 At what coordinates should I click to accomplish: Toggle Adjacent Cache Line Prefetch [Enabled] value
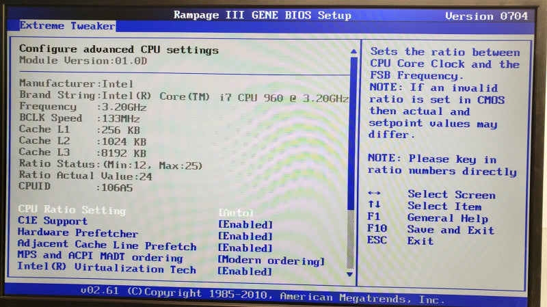pyautogui.click(x=245, y=248)
